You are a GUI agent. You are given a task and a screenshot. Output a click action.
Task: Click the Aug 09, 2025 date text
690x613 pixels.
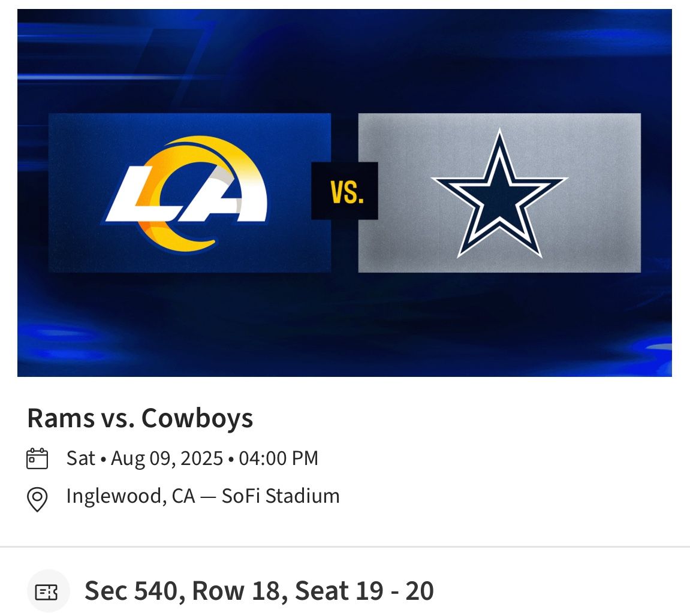tap(167, 458)
